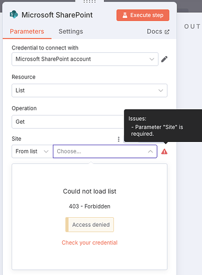Viewport: 202px width, 275px height.
Task: Click the Operation field label
Action: click(24, 108)
